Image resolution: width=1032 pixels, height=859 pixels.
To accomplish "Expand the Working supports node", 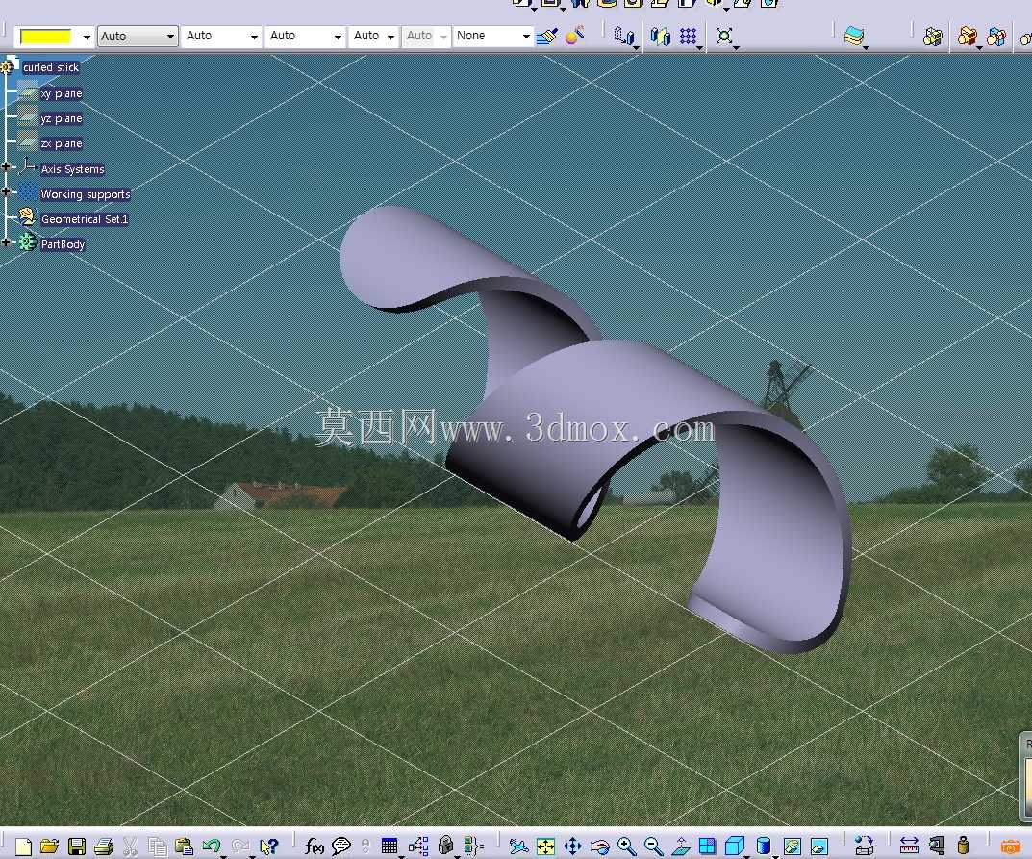I will pos(6,192).
